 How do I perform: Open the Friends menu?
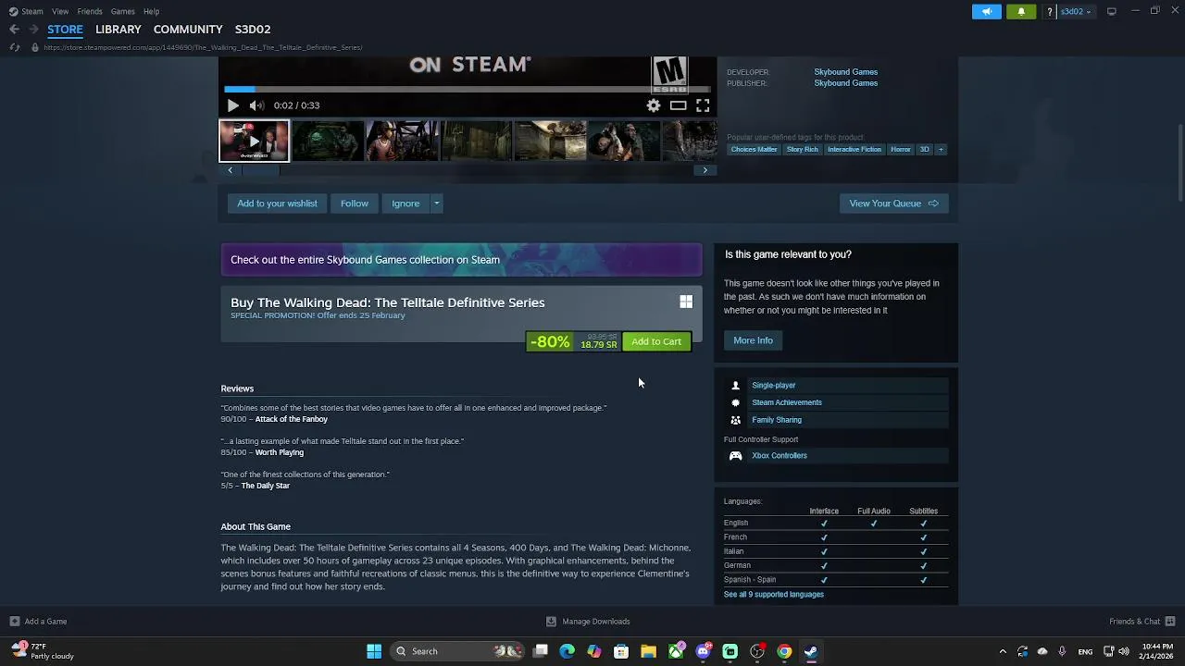click(90, 11)
